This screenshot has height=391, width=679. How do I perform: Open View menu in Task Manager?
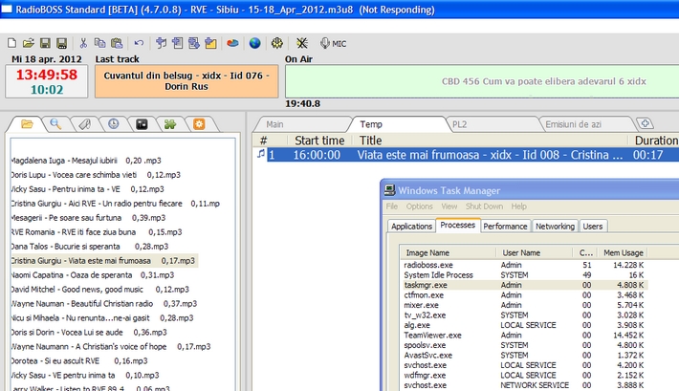click(449, 206)
